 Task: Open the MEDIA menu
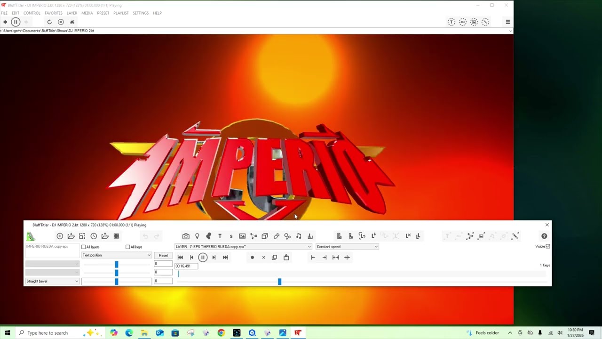coord(87,13)
